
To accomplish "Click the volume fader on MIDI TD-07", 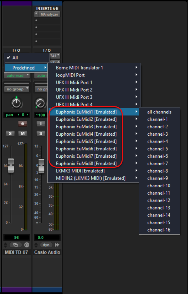I will pyautogui.click(x=11, y=166).
